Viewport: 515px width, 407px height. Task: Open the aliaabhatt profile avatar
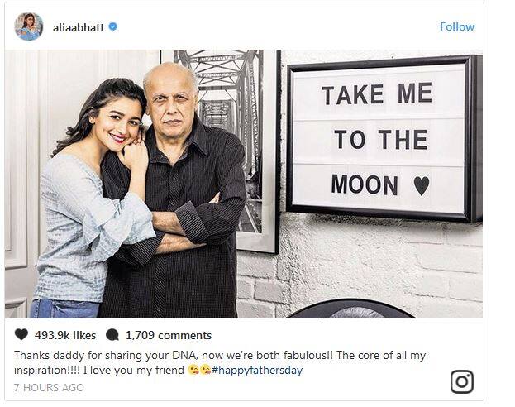click(29, 26)
